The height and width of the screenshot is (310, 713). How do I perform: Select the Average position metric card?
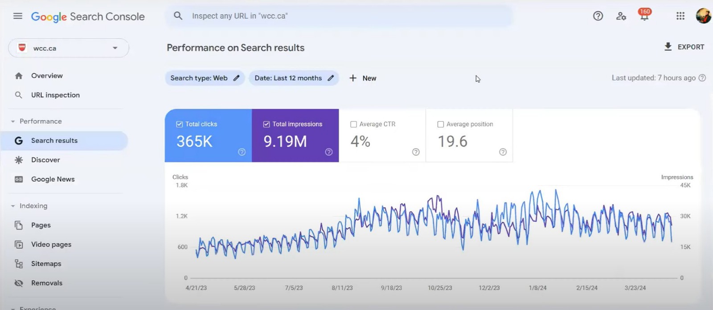click(469, 136)
